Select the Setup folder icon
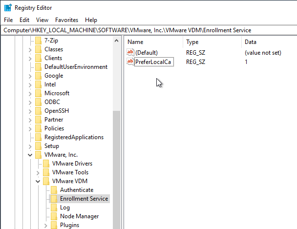The image size is (297, 229). (38, 146)
